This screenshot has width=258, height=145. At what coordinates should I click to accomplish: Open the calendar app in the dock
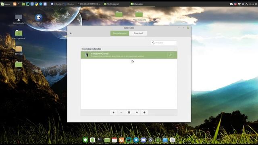click(114, 140)
